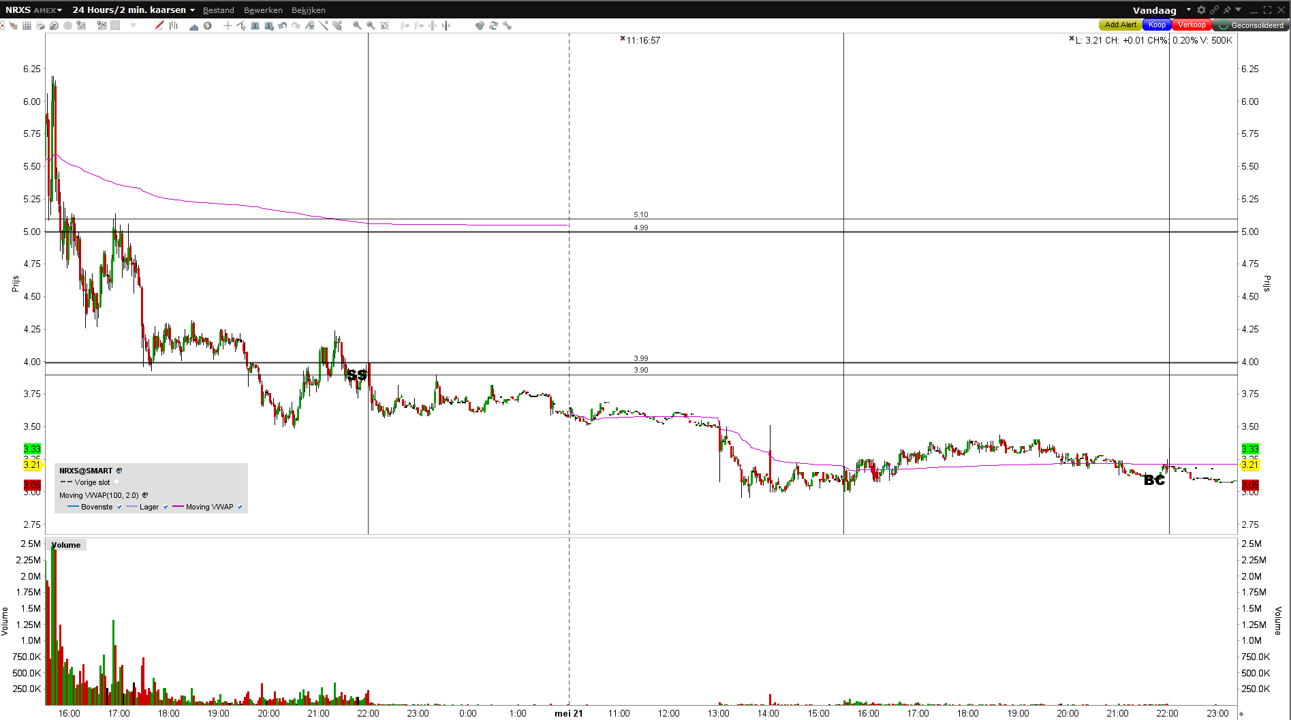
Task: Open the Bewerken menu
Action: click(x=263, y=10)
